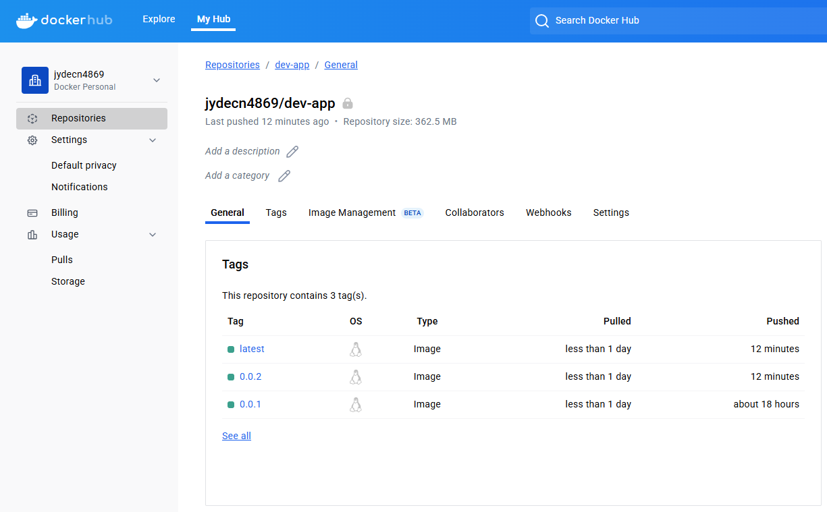Click the Repositories breadcrumb link
The height and width of the screenshot is (512, 827).
click(x=232, y=65)
